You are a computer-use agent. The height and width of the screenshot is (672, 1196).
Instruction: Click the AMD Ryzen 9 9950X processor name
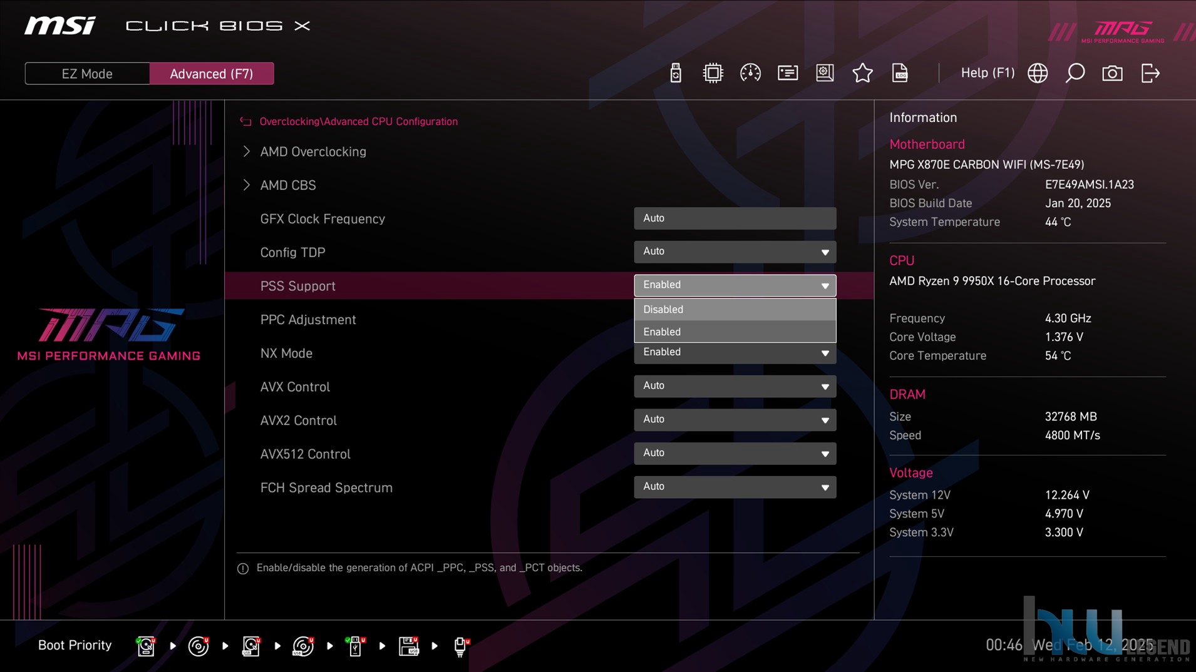[992, 281]
